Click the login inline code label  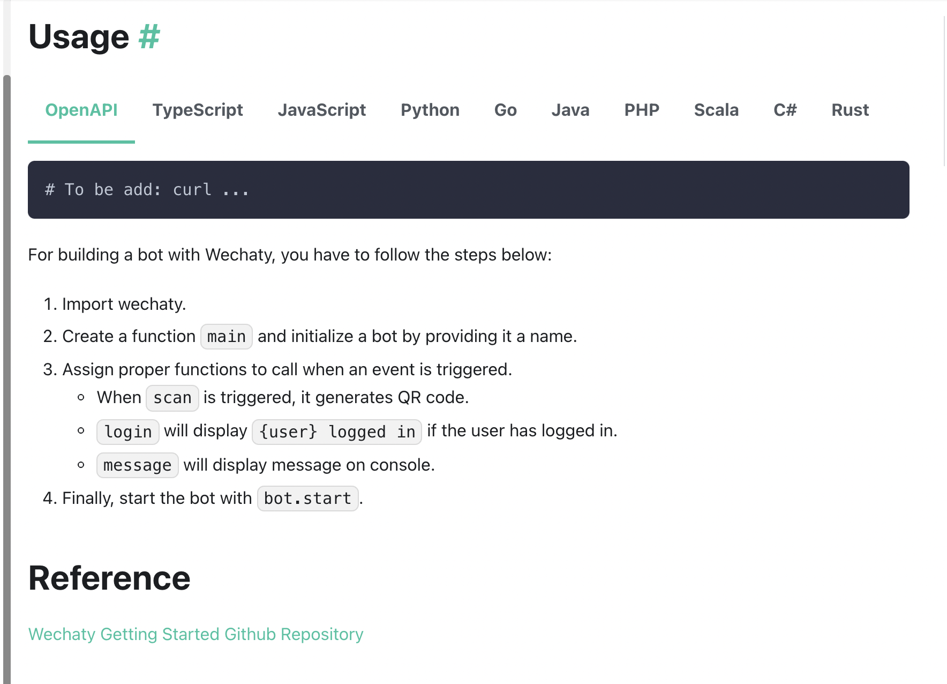pos(127,432)
